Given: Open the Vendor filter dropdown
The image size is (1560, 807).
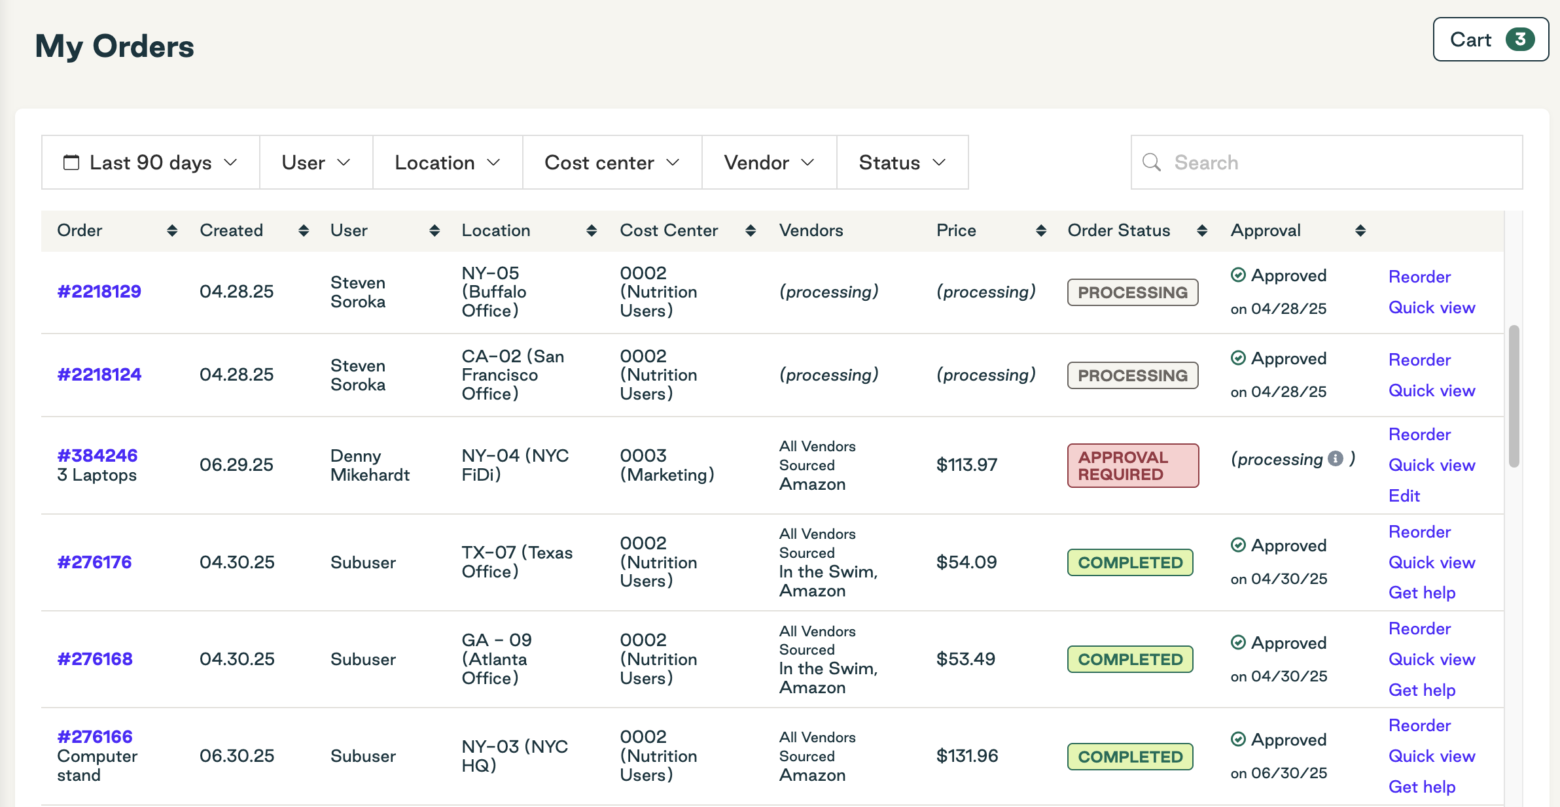Looking at the screenshot, I should (x=768, y=162).
